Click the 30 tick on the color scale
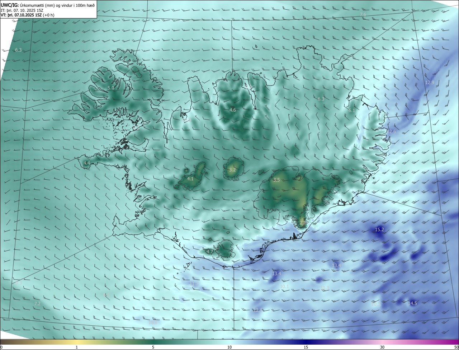Screen dimensions: 459x350 tap(382, 347)
